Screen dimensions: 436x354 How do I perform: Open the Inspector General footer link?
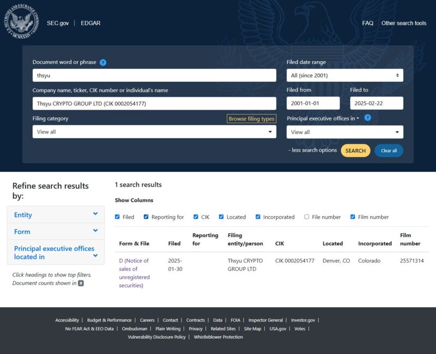pyautogui.click(x=265, y=320)
